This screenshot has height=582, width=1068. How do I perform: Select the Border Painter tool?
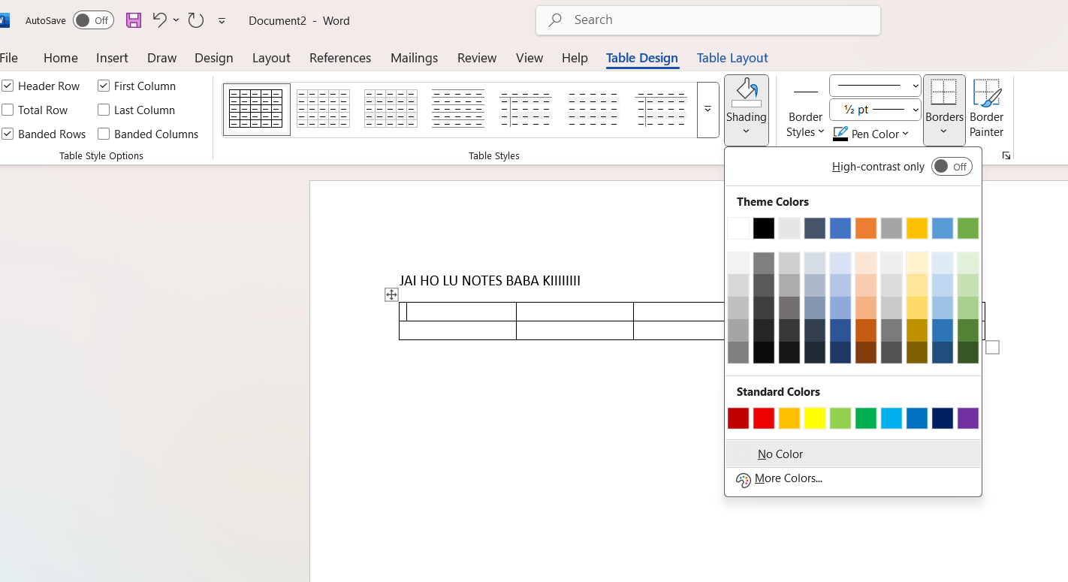click(x=986, y=109)
